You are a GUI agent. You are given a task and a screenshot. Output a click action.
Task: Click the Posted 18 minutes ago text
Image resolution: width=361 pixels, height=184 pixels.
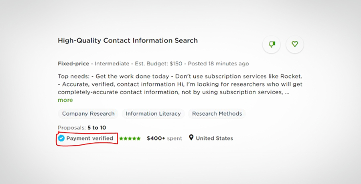pos(219,64)
